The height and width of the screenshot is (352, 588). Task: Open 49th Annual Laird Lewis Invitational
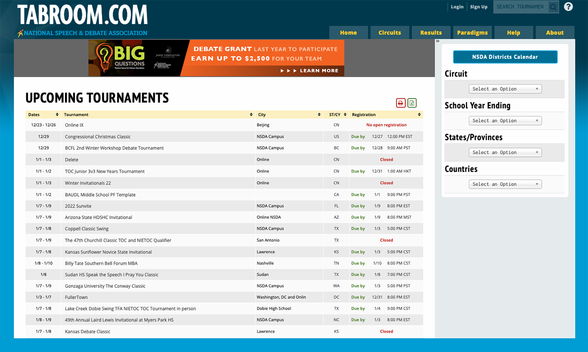119,320
